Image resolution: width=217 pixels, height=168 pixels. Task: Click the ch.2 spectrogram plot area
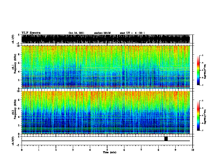tap(105, 113)
